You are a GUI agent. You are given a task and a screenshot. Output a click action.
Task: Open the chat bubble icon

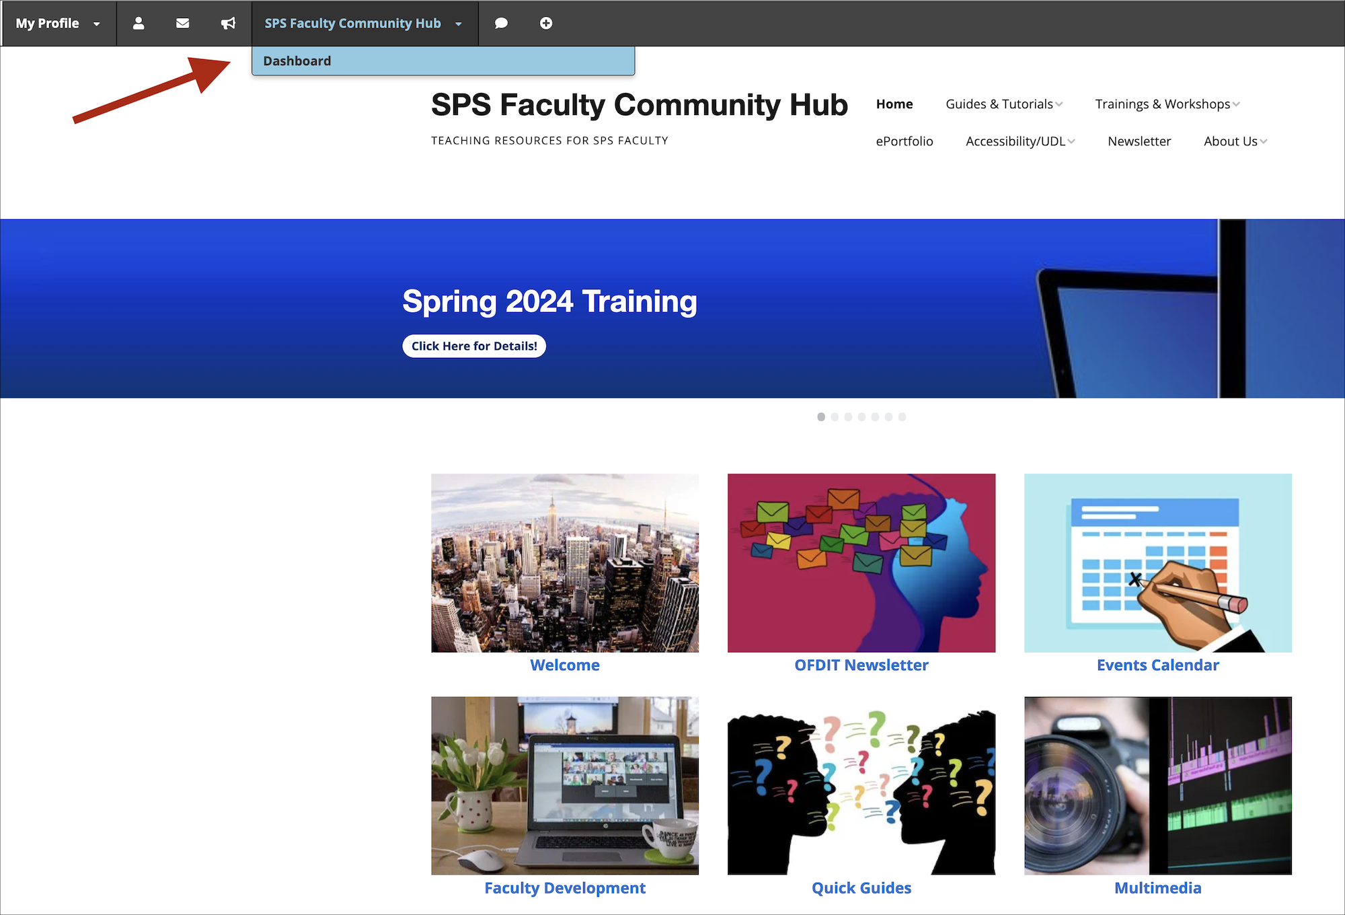click(502, 23)
